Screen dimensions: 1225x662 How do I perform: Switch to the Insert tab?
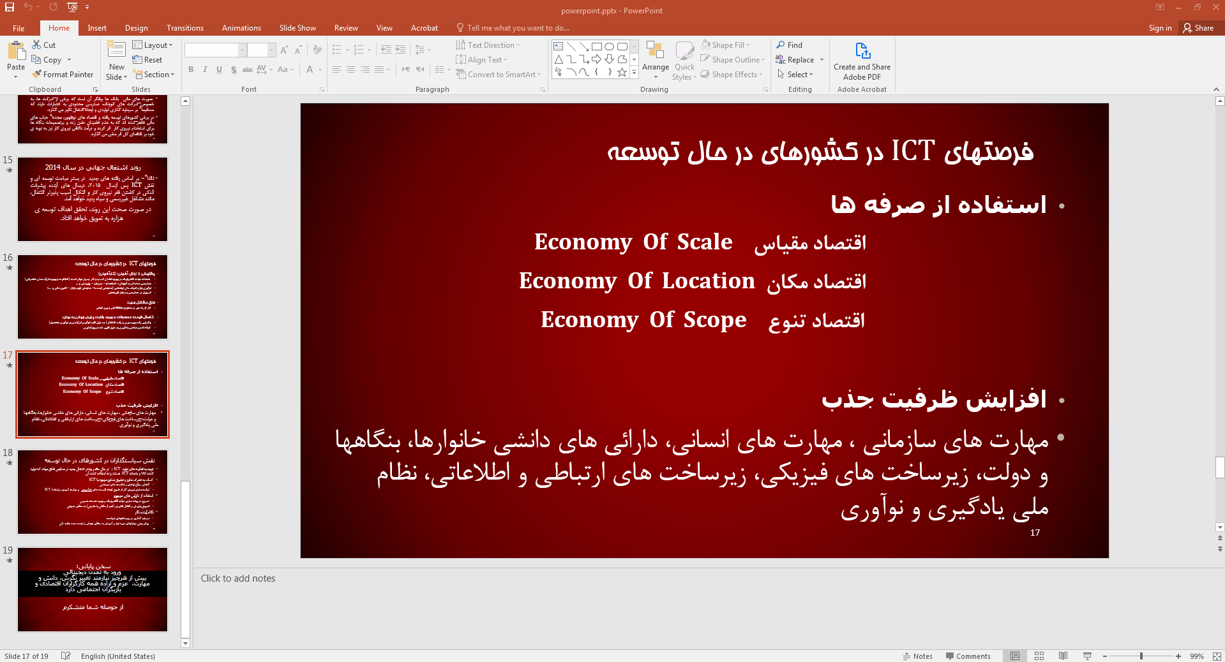point(97,28)
